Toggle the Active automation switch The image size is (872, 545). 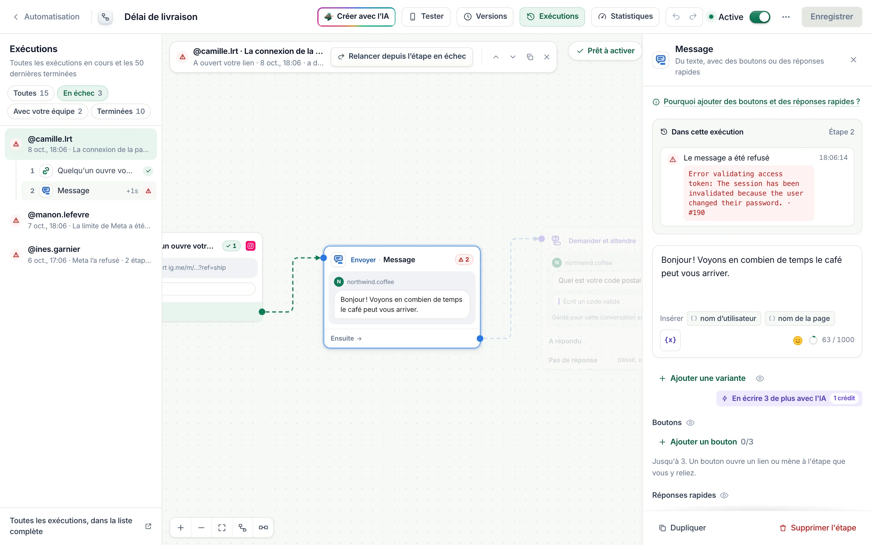[x=760, y=17]
